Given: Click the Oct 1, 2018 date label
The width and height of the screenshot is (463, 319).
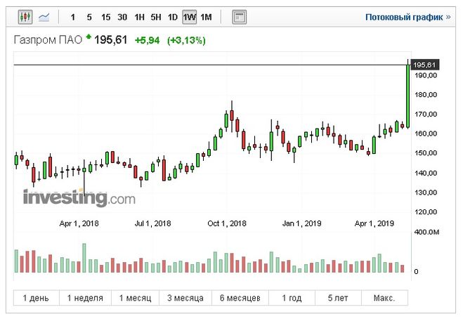Looking at the screenshot, I should [227, 223].
